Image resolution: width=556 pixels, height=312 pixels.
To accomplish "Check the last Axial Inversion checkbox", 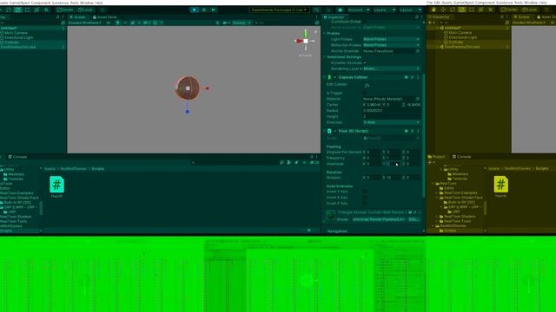I will coord(365,204).
